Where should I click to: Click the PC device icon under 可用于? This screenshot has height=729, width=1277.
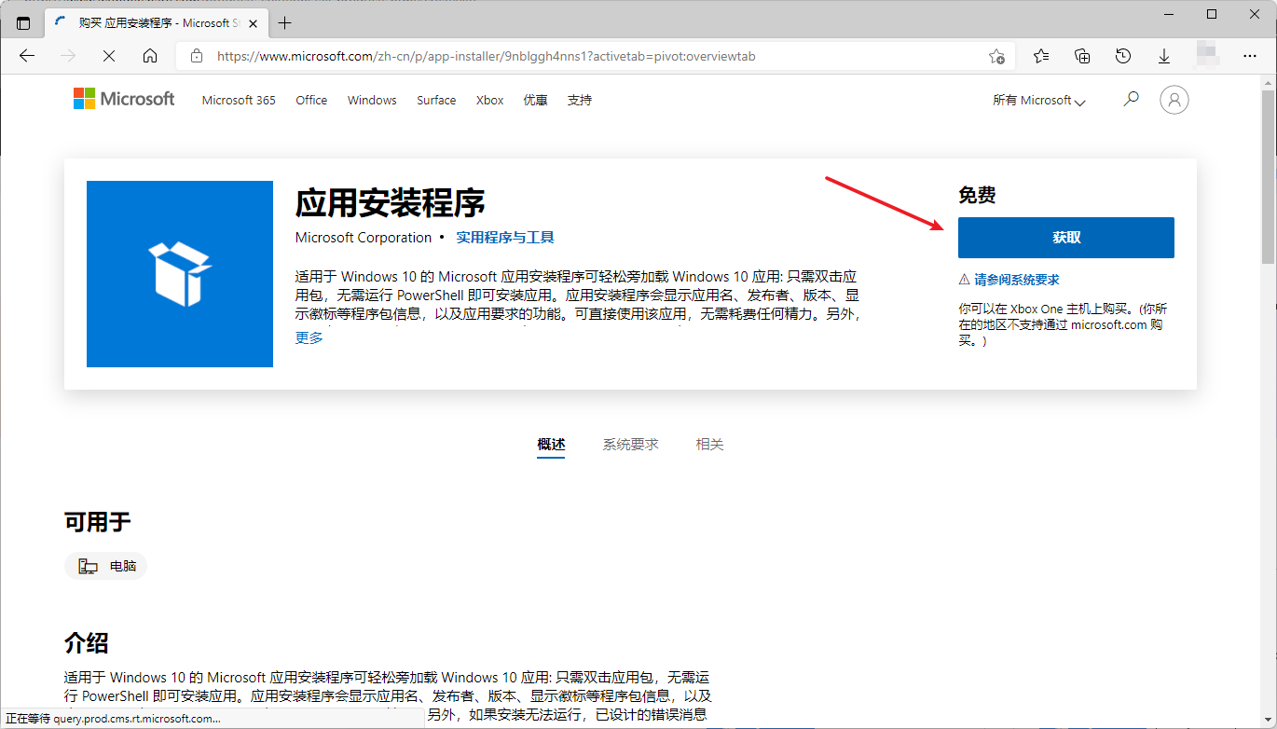[89, 566]
